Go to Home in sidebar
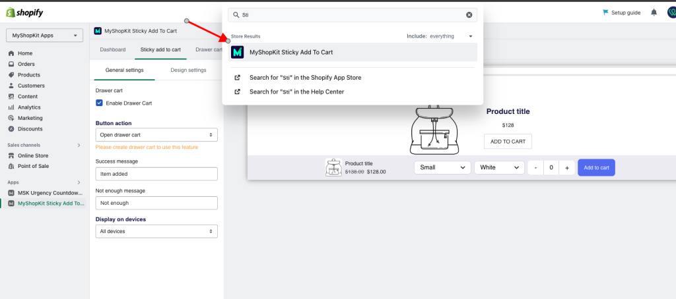This screenshot has height=299, width=676. coord(25,53)
